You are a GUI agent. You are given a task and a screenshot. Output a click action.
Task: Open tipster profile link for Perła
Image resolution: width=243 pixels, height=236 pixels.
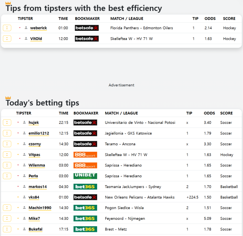(x=33, y=176)
